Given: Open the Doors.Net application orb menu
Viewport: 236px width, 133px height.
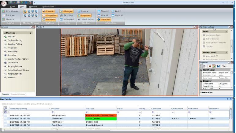Looking at the screenshot, I should pos(4,4).
